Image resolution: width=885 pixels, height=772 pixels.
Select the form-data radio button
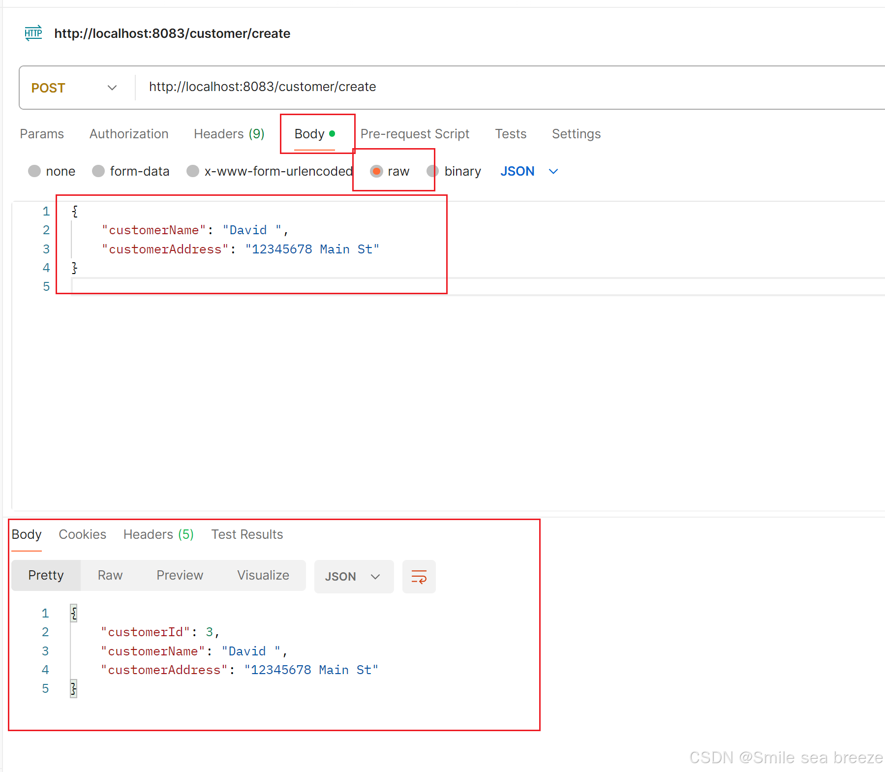98,171
